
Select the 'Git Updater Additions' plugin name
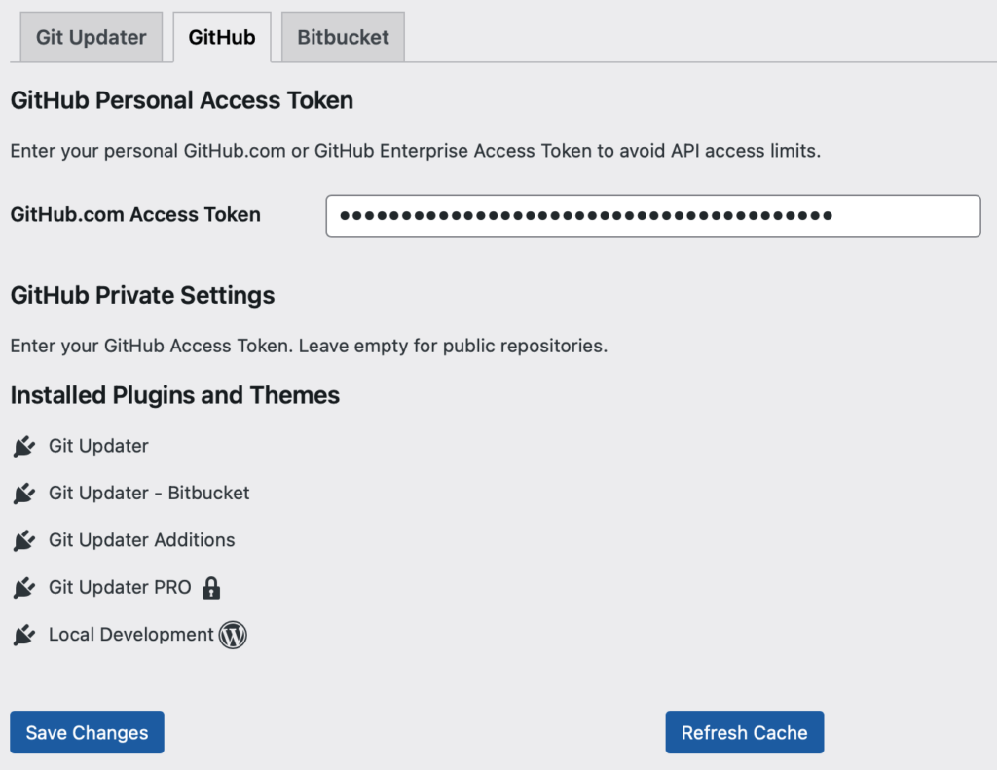click(x=142, y=540)
